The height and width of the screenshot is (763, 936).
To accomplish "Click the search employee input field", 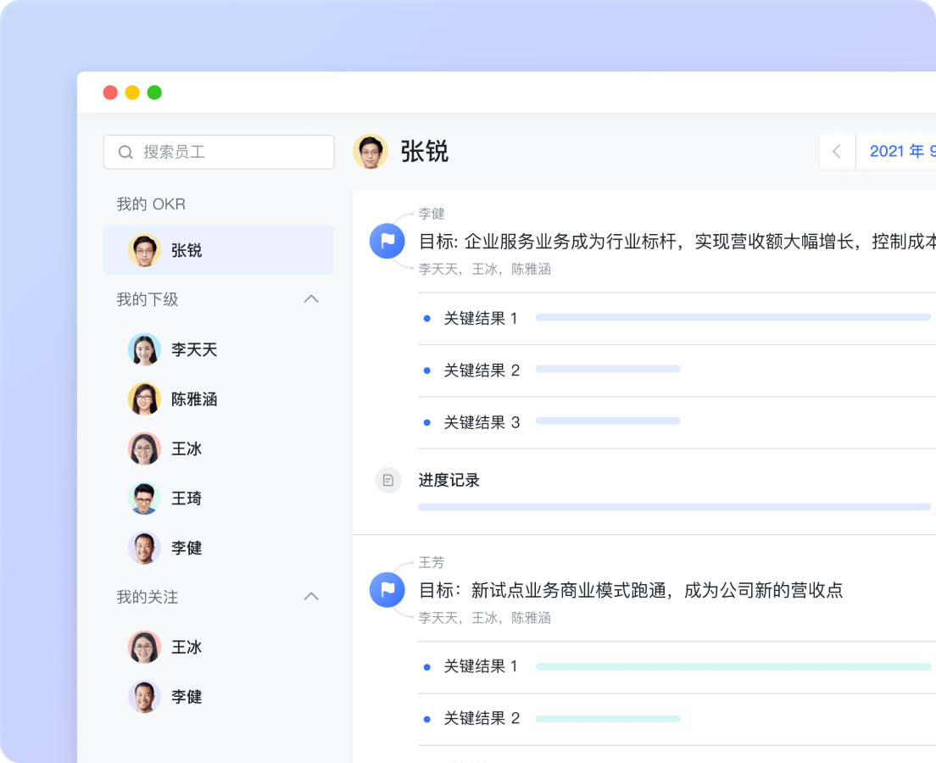I will tap(219, 153).
